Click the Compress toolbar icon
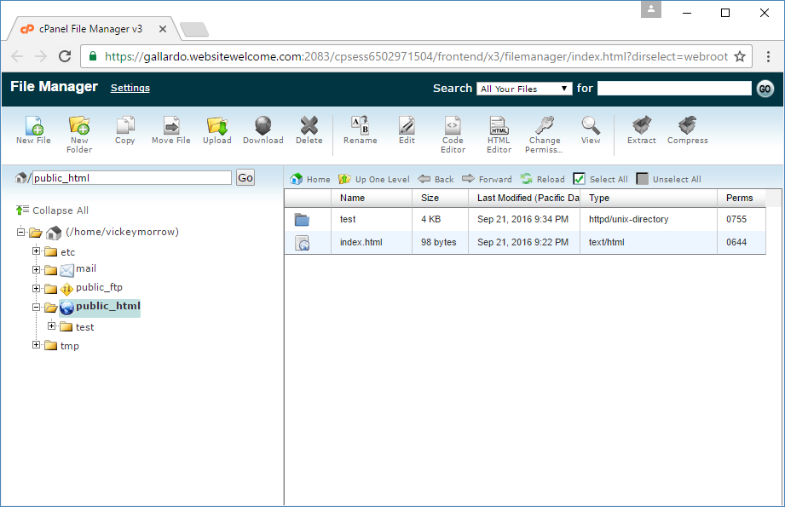This screenshot has width=785, height=507. (x=687, y=125)
